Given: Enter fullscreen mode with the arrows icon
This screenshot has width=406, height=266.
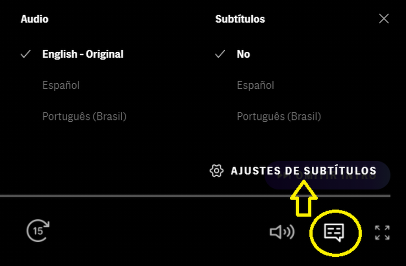Looking at the screenshot, I should [x=382, y=232].
